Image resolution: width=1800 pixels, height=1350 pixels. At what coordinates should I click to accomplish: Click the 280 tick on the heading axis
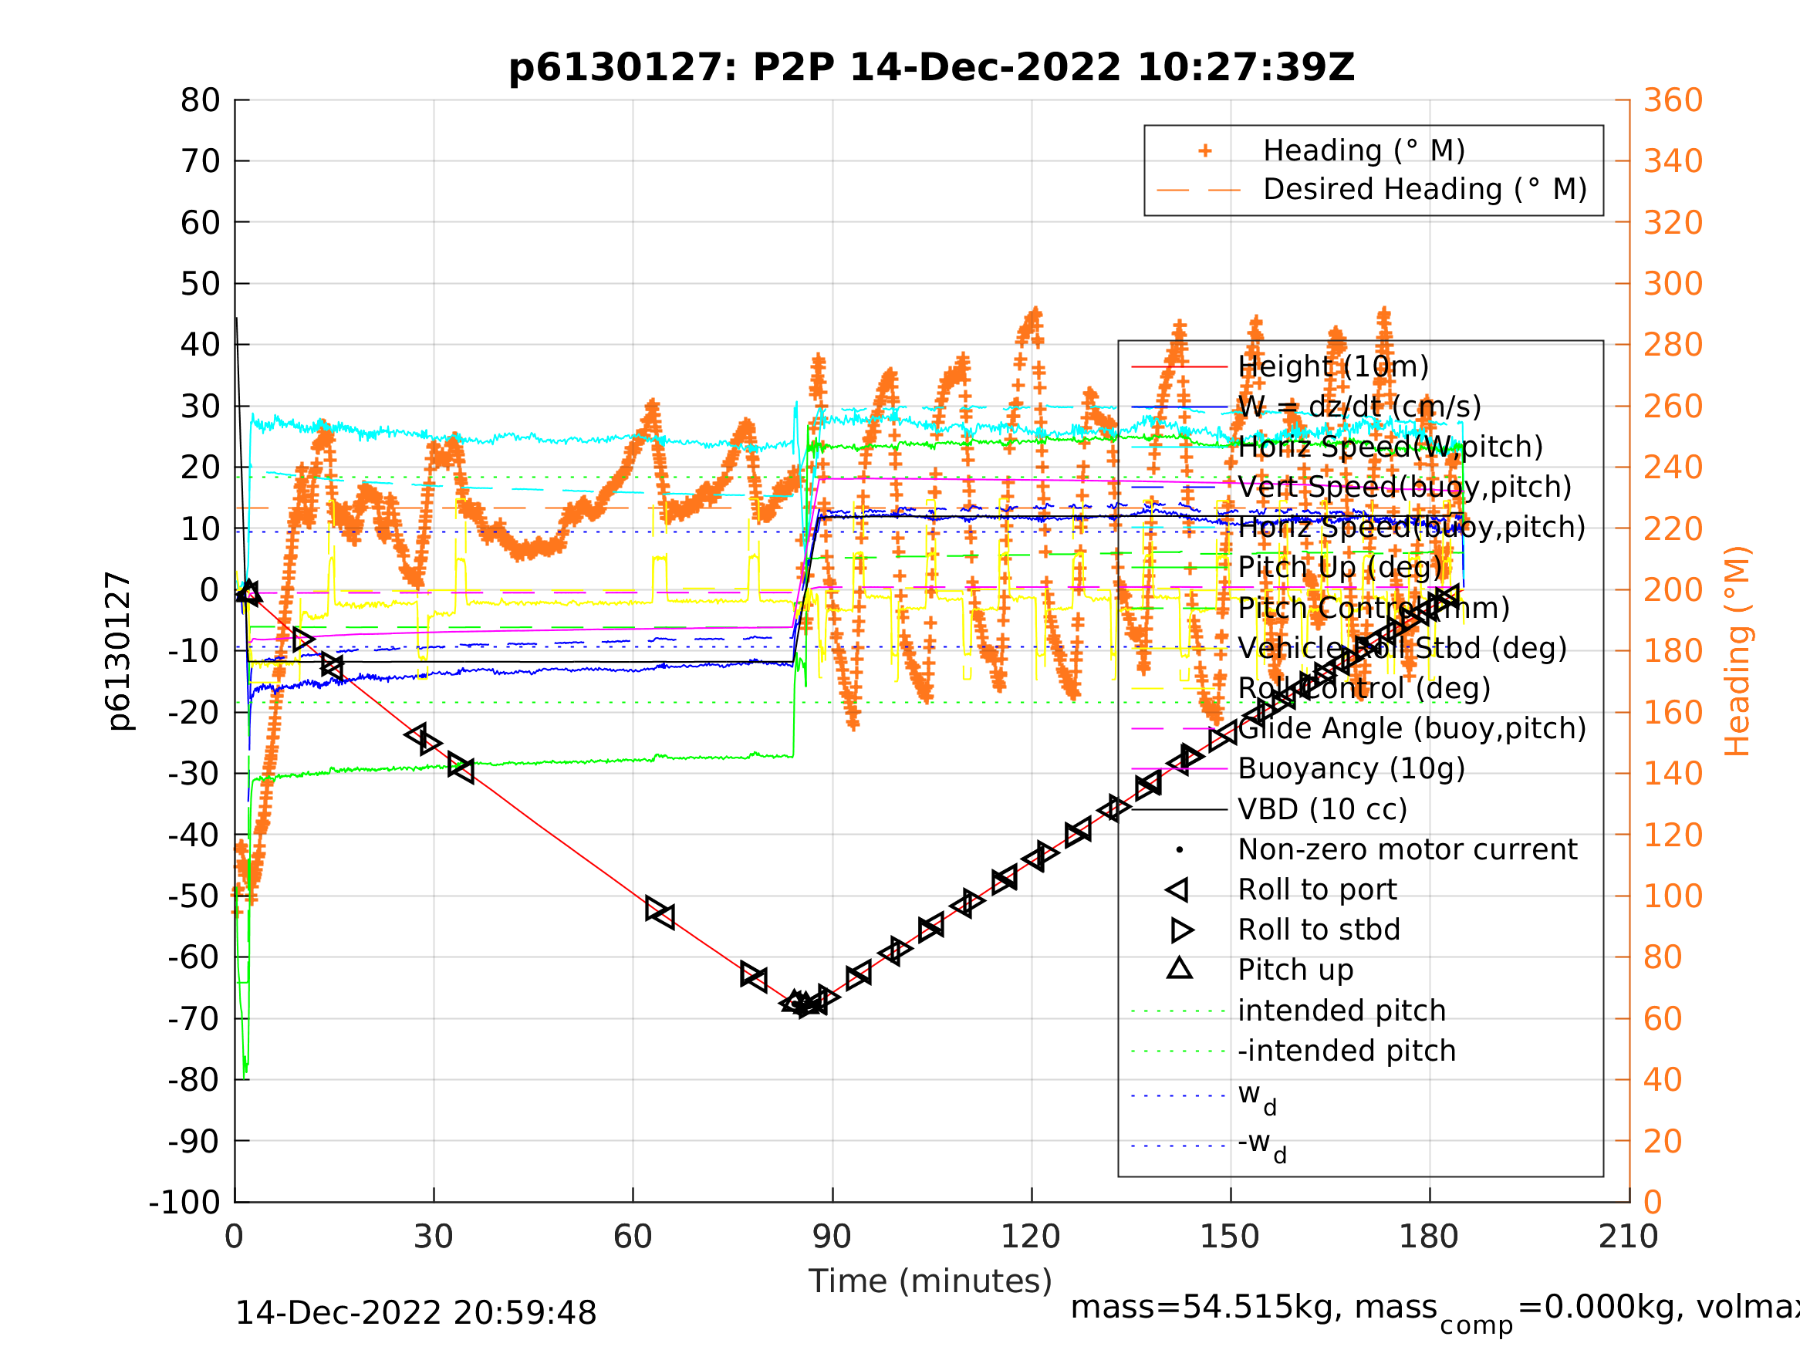[x=1673, y=345]
